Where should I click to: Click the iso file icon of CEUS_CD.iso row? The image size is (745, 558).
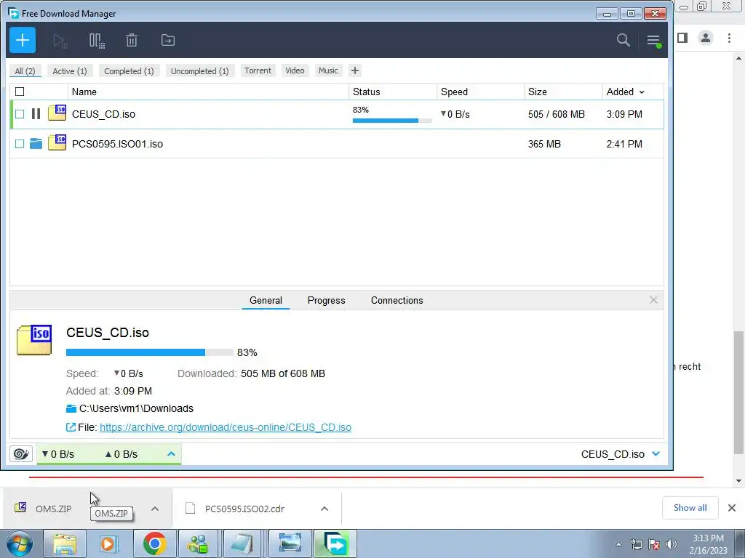pos(57,113)
